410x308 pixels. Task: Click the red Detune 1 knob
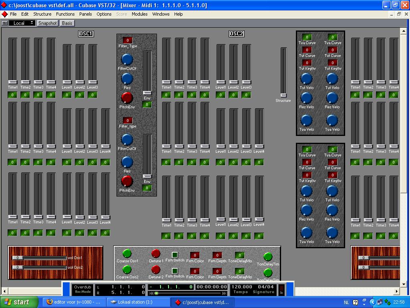click(156, 253)
